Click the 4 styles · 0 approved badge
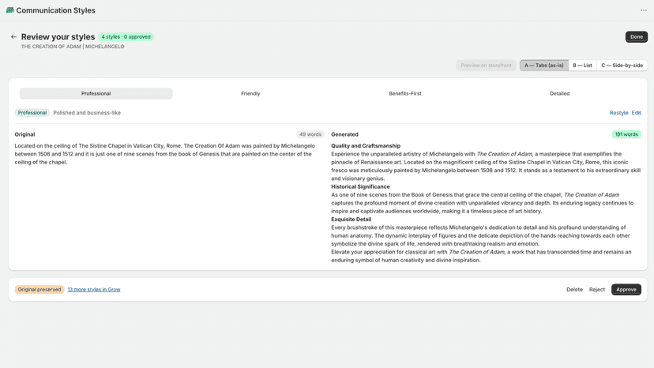654x368 pixels. 126,36
